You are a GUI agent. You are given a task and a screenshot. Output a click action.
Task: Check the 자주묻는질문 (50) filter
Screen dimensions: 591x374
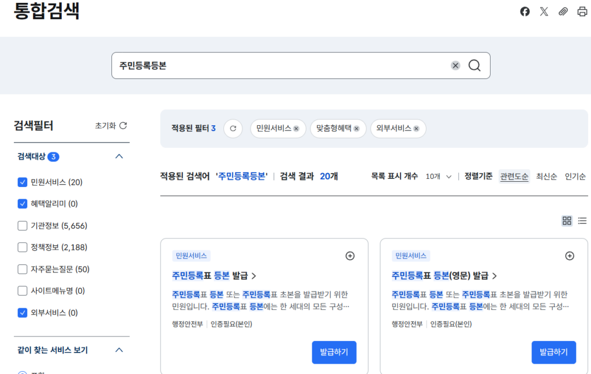23,269
